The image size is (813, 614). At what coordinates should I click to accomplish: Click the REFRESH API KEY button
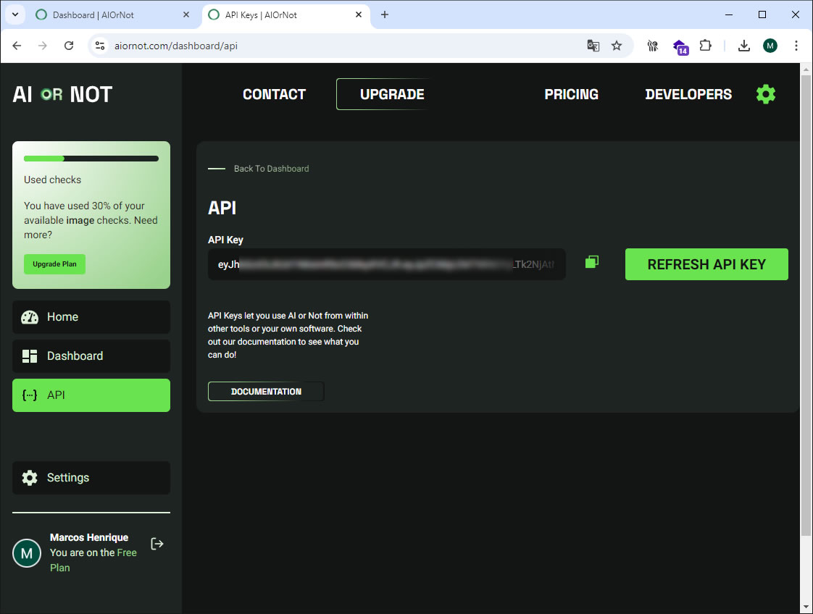tap(706, 264)
